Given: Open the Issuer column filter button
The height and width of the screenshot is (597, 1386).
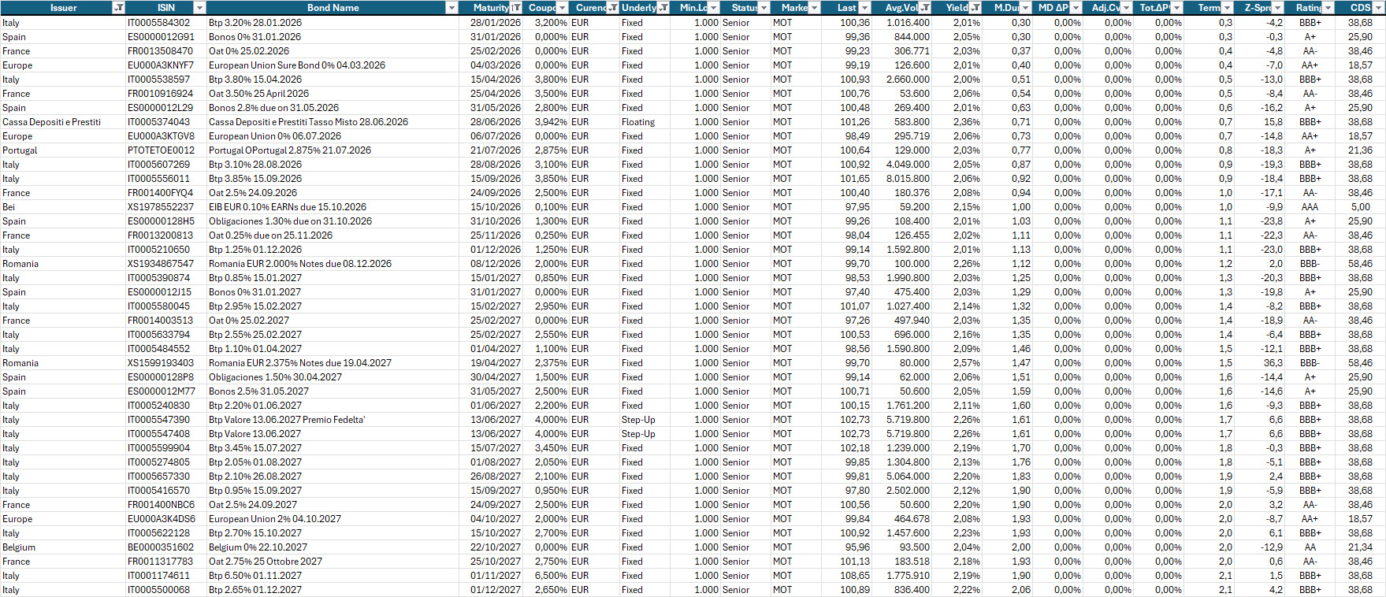Looking at the screenshot, I should (118, 8).
